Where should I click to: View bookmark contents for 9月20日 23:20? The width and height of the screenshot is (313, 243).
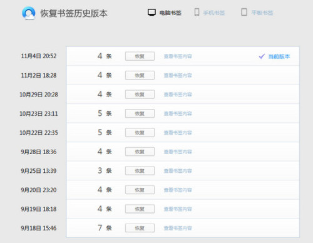coord(178,190)
